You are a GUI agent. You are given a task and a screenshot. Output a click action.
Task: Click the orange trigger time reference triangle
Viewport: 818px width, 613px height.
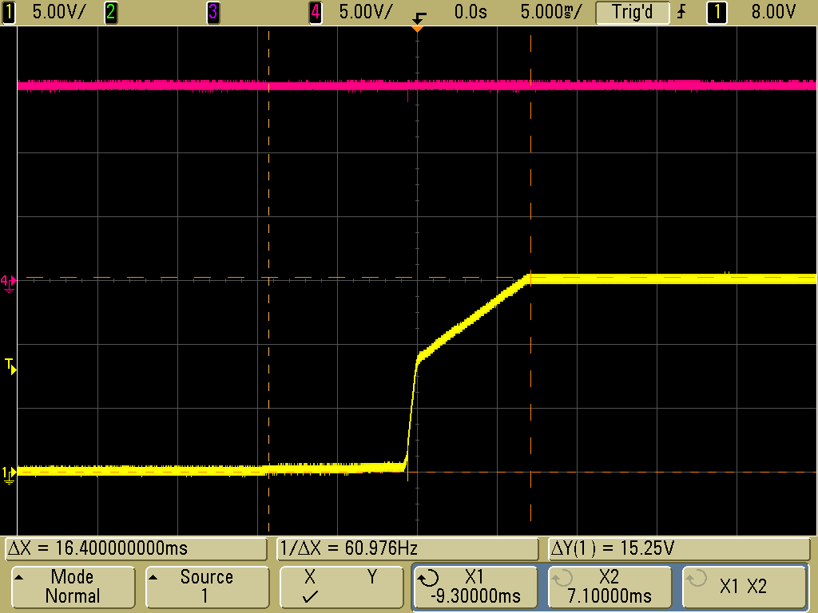(415, 29)
